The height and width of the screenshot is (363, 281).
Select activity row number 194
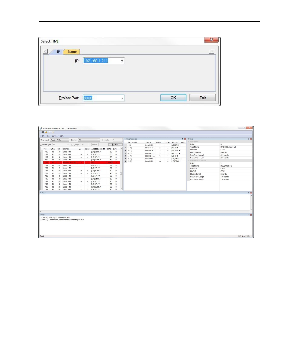(82, 165)
